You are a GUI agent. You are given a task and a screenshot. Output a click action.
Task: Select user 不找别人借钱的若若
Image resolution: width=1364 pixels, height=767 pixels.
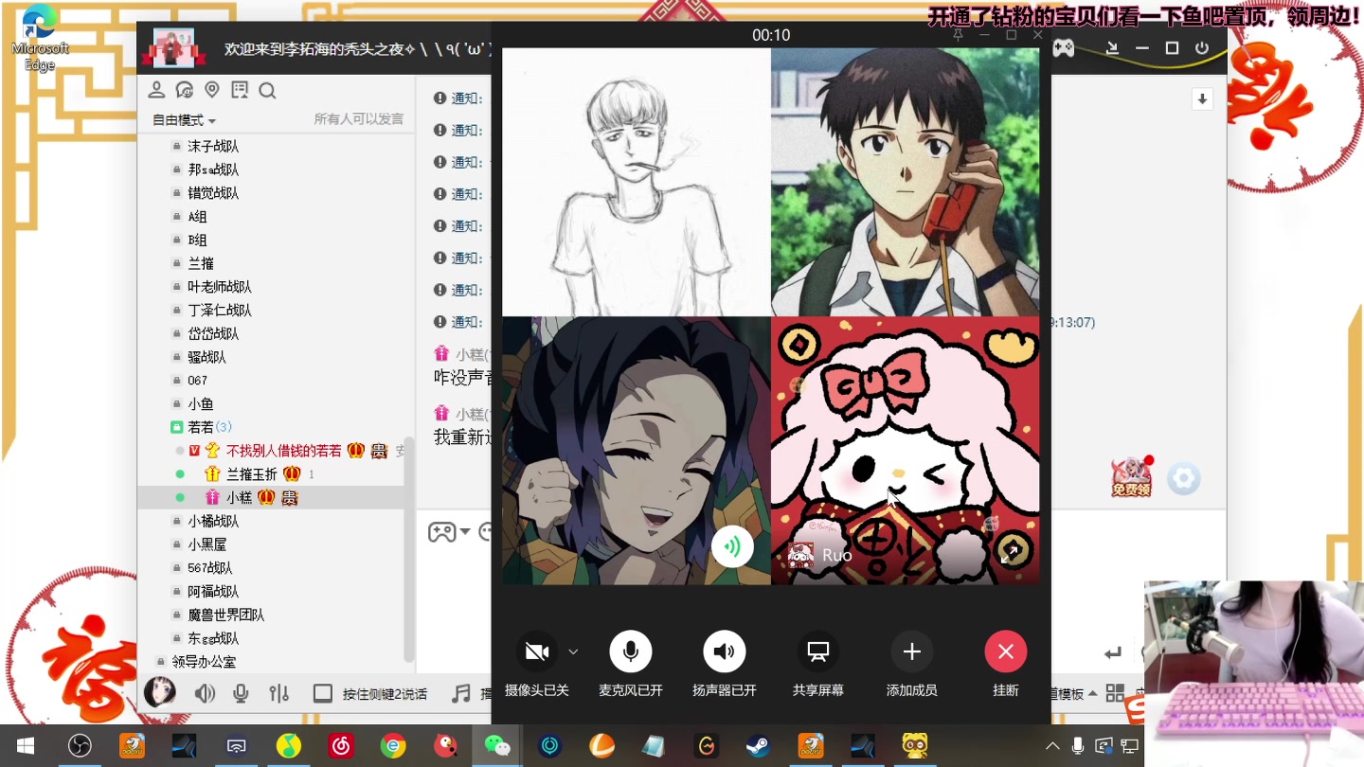pos(284,451)
